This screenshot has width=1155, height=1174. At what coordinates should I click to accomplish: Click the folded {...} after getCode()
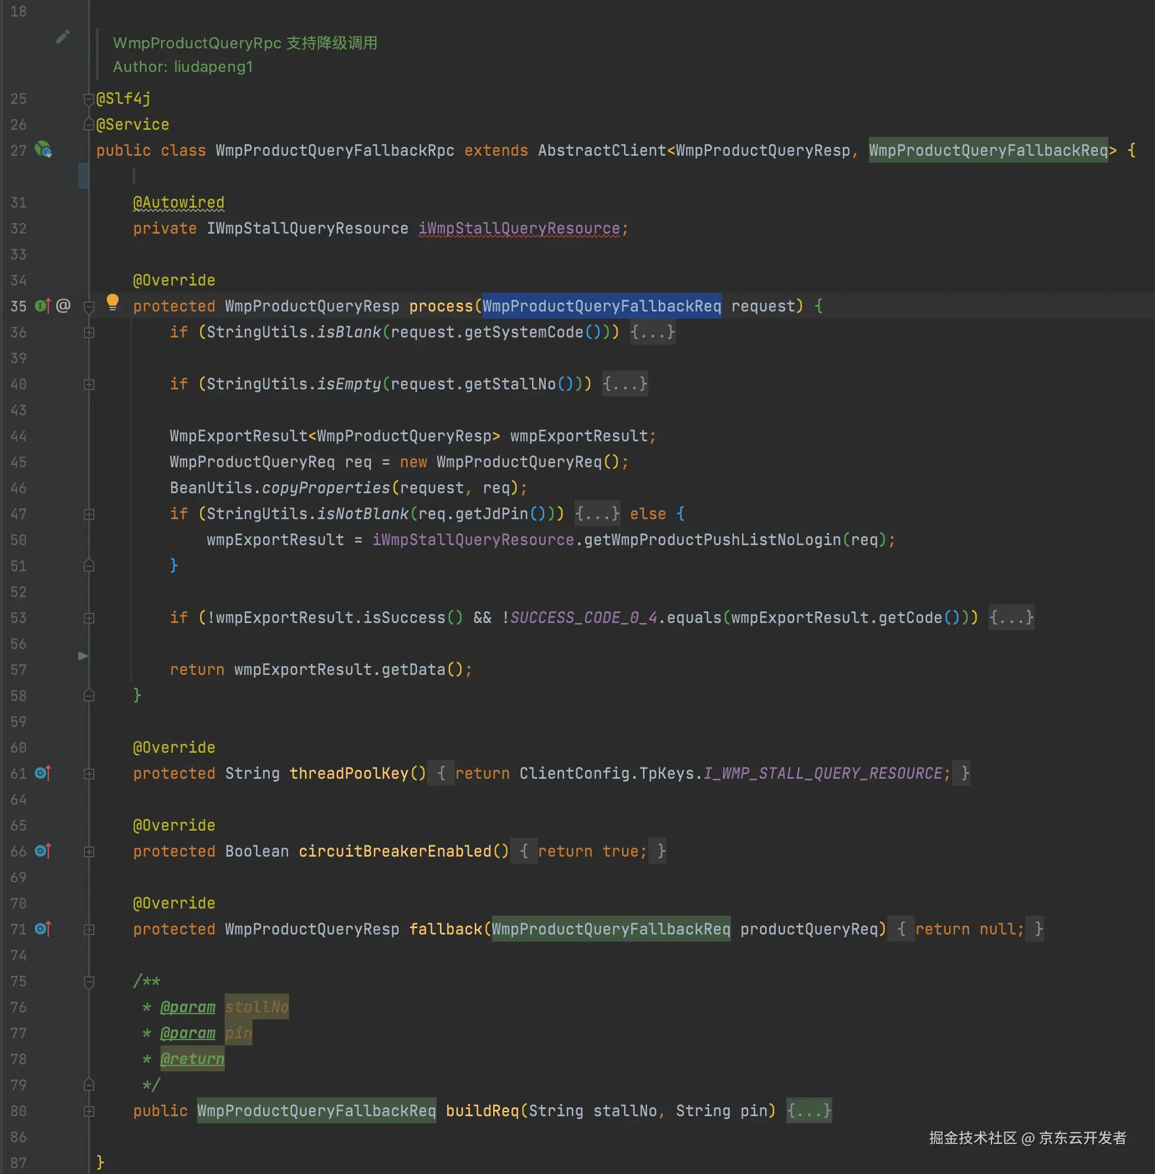tap(1011, 617)
